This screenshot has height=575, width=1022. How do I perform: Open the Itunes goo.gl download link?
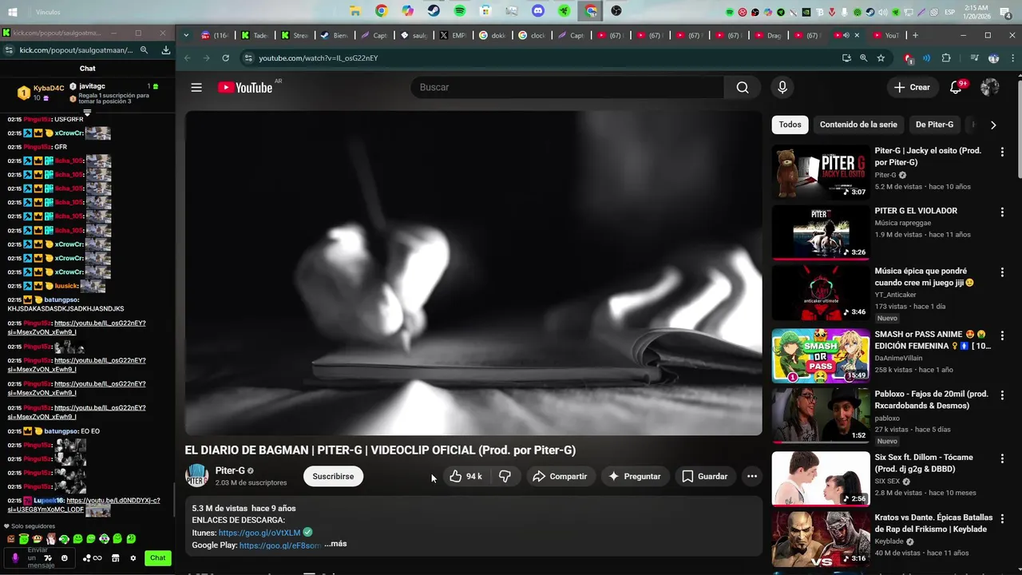point(259,533)
